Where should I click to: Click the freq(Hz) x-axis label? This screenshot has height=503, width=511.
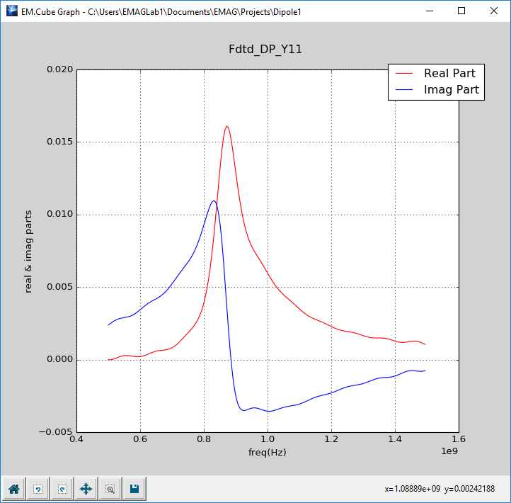tap(267, 451)
